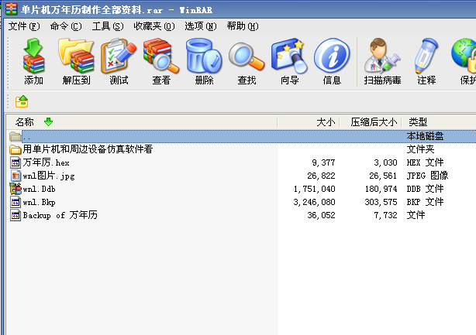This screenshot has height=335, width=476.
Task: Click the wnl图片.jpg image icon
Action: tap(16, 176)
